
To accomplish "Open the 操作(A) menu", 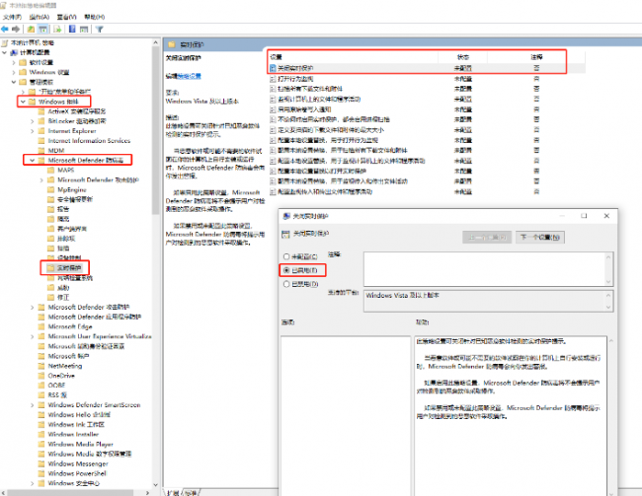I will coord(40,17).
